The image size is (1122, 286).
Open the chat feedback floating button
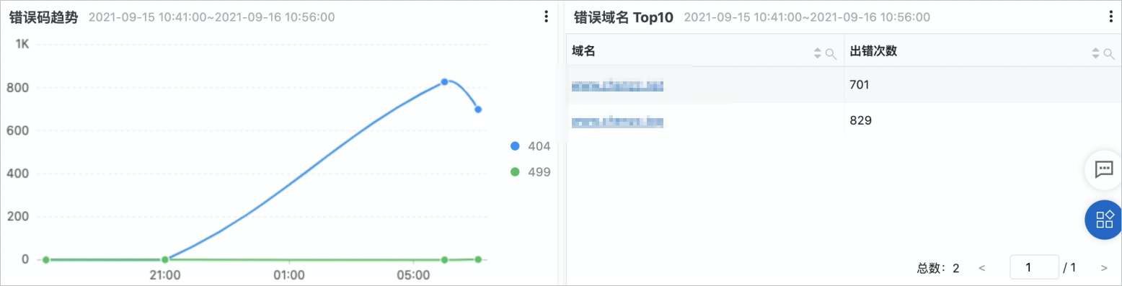coord(1103,170)
